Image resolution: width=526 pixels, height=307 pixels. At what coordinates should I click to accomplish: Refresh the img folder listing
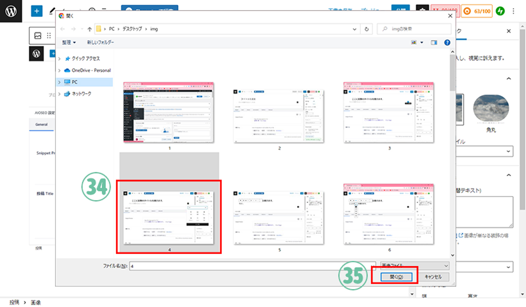click(367, 29)
